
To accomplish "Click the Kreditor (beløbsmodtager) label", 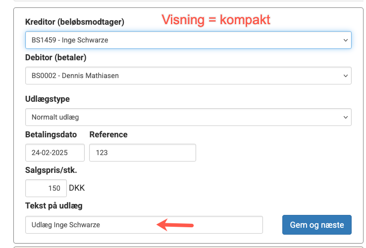I will click(x=75, y=22).
